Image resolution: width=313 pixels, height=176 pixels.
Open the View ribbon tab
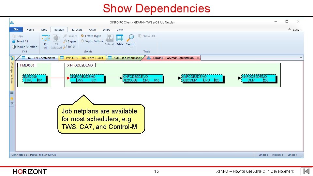(120, 30)
